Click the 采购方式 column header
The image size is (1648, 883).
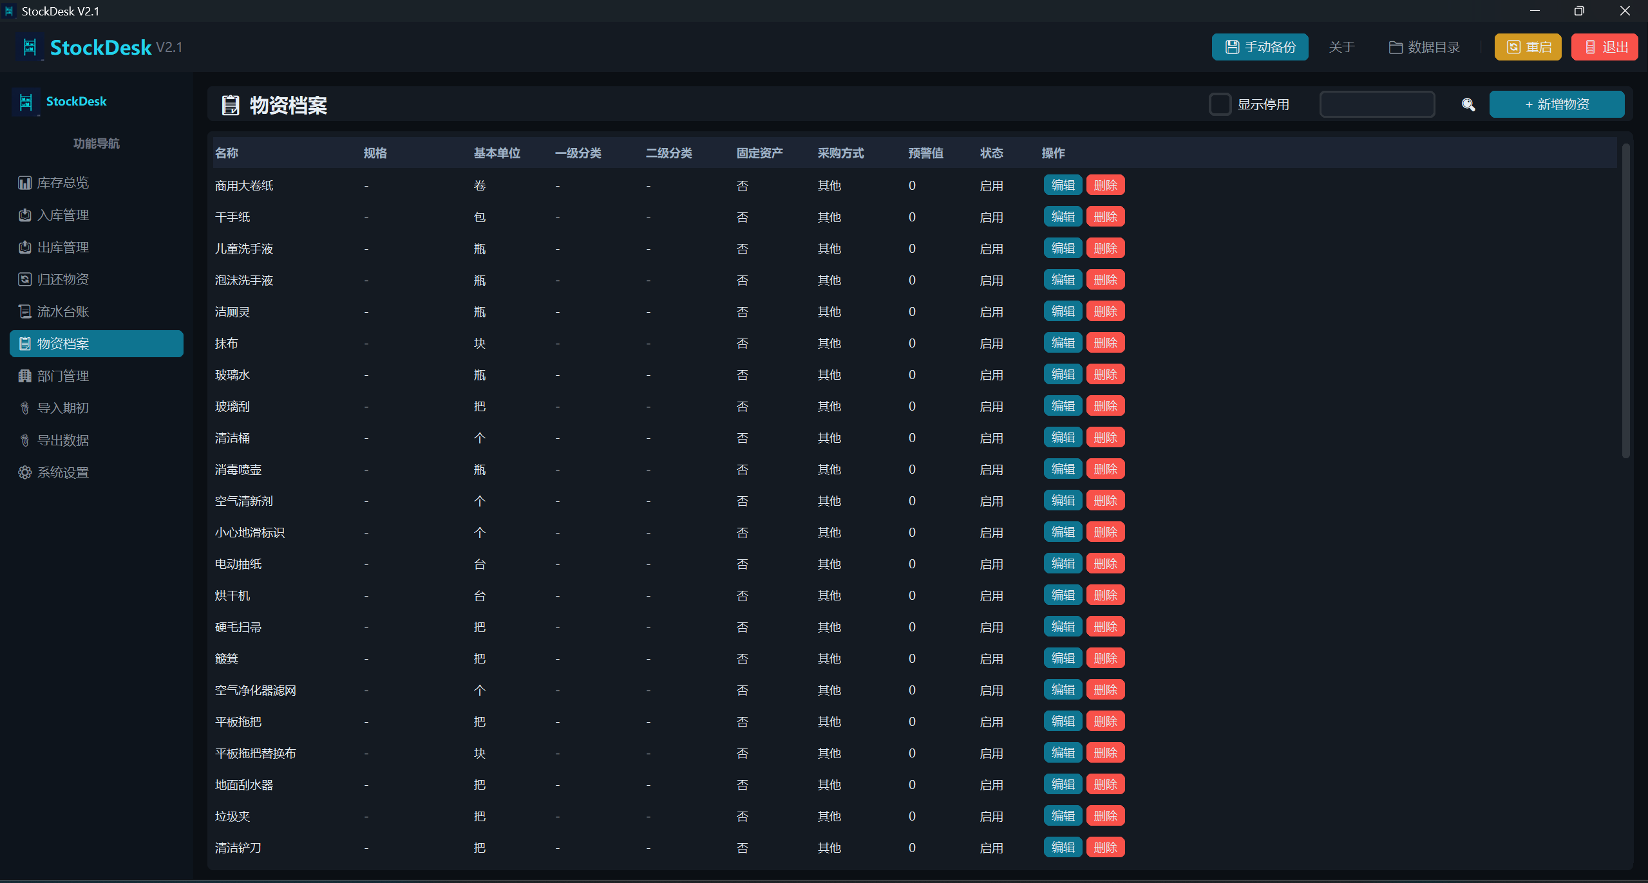pos(840,153)
